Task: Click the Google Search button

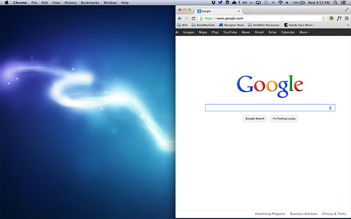Action: (255, 119)
